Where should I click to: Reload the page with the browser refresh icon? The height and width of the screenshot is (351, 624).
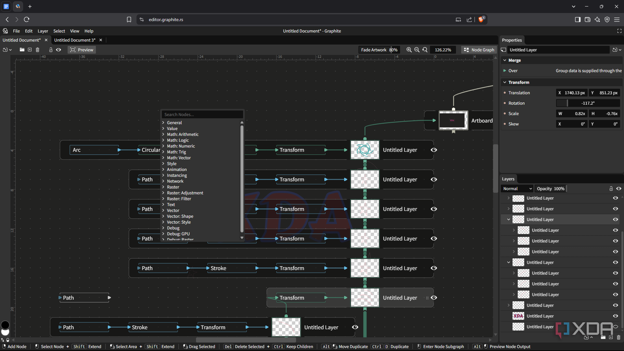(27, 19)
